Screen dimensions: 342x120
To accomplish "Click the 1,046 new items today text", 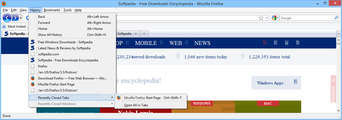I will 206,57.
